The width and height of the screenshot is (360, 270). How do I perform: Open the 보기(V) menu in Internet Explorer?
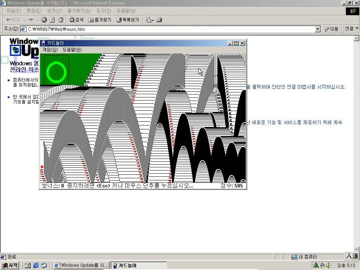tap(54, 11)
